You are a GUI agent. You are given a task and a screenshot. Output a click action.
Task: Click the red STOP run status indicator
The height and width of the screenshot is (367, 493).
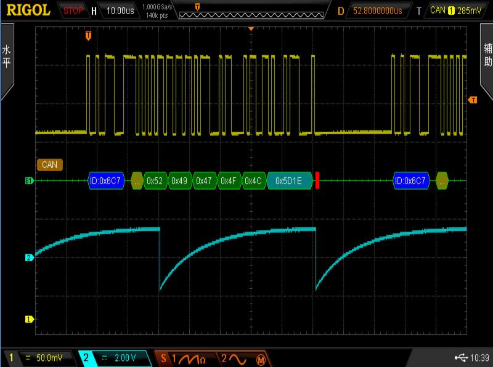[72, 10]
